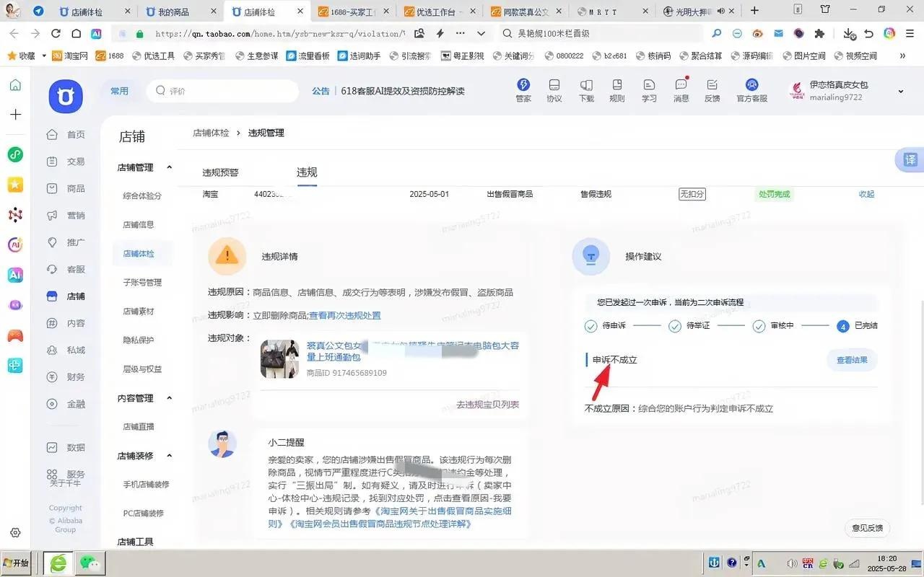Open 店铺素材 menu item
This screenshot has height=577, width=924.
tap(139, 311)
